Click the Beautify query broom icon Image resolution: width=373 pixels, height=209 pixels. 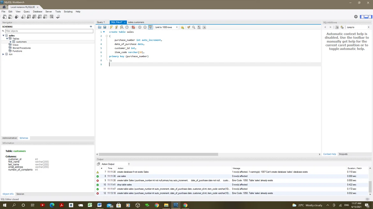(188, 27)
